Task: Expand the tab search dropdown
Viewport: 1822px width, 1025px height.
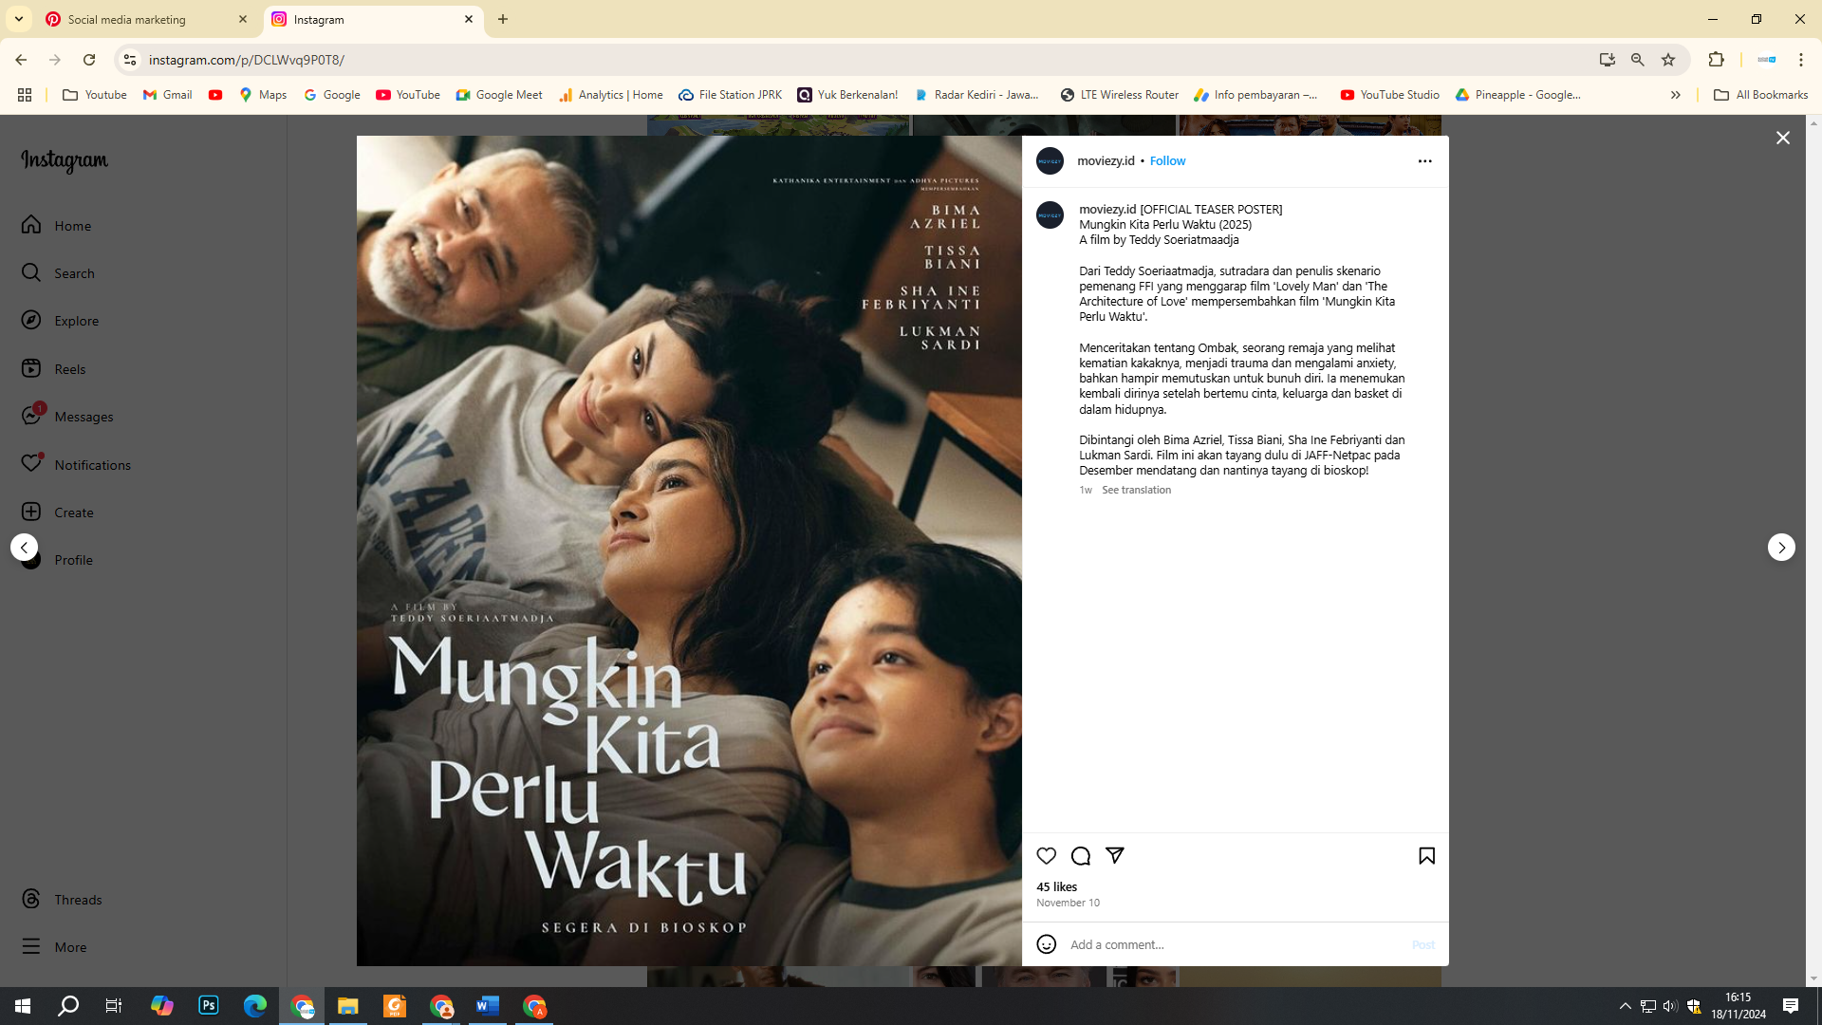Action: click(x=18, y=19)
